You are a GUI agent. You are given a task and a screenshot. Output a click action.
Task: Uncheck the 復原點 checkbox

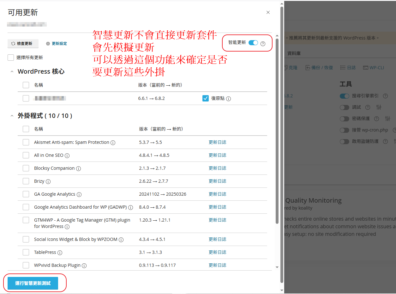pyautogui.click(x=206, y=98)
